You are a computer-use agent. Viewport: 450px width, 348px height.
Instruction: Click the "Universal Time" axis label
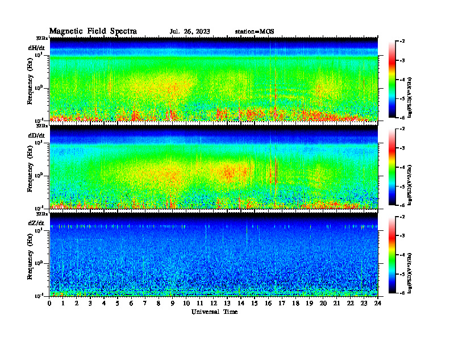click(214, 312)
